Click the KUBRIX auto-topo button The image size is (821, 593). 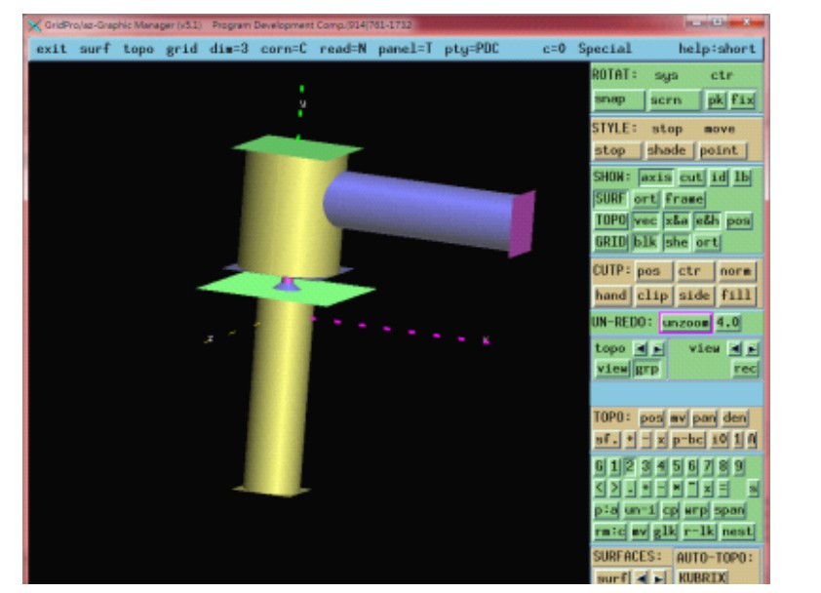pyautogui.click(x=703, y=577)
